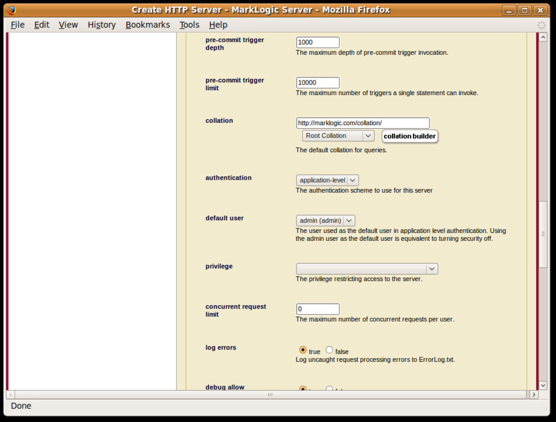
Task: Open the default user admin dropdown
Action: 326,221
